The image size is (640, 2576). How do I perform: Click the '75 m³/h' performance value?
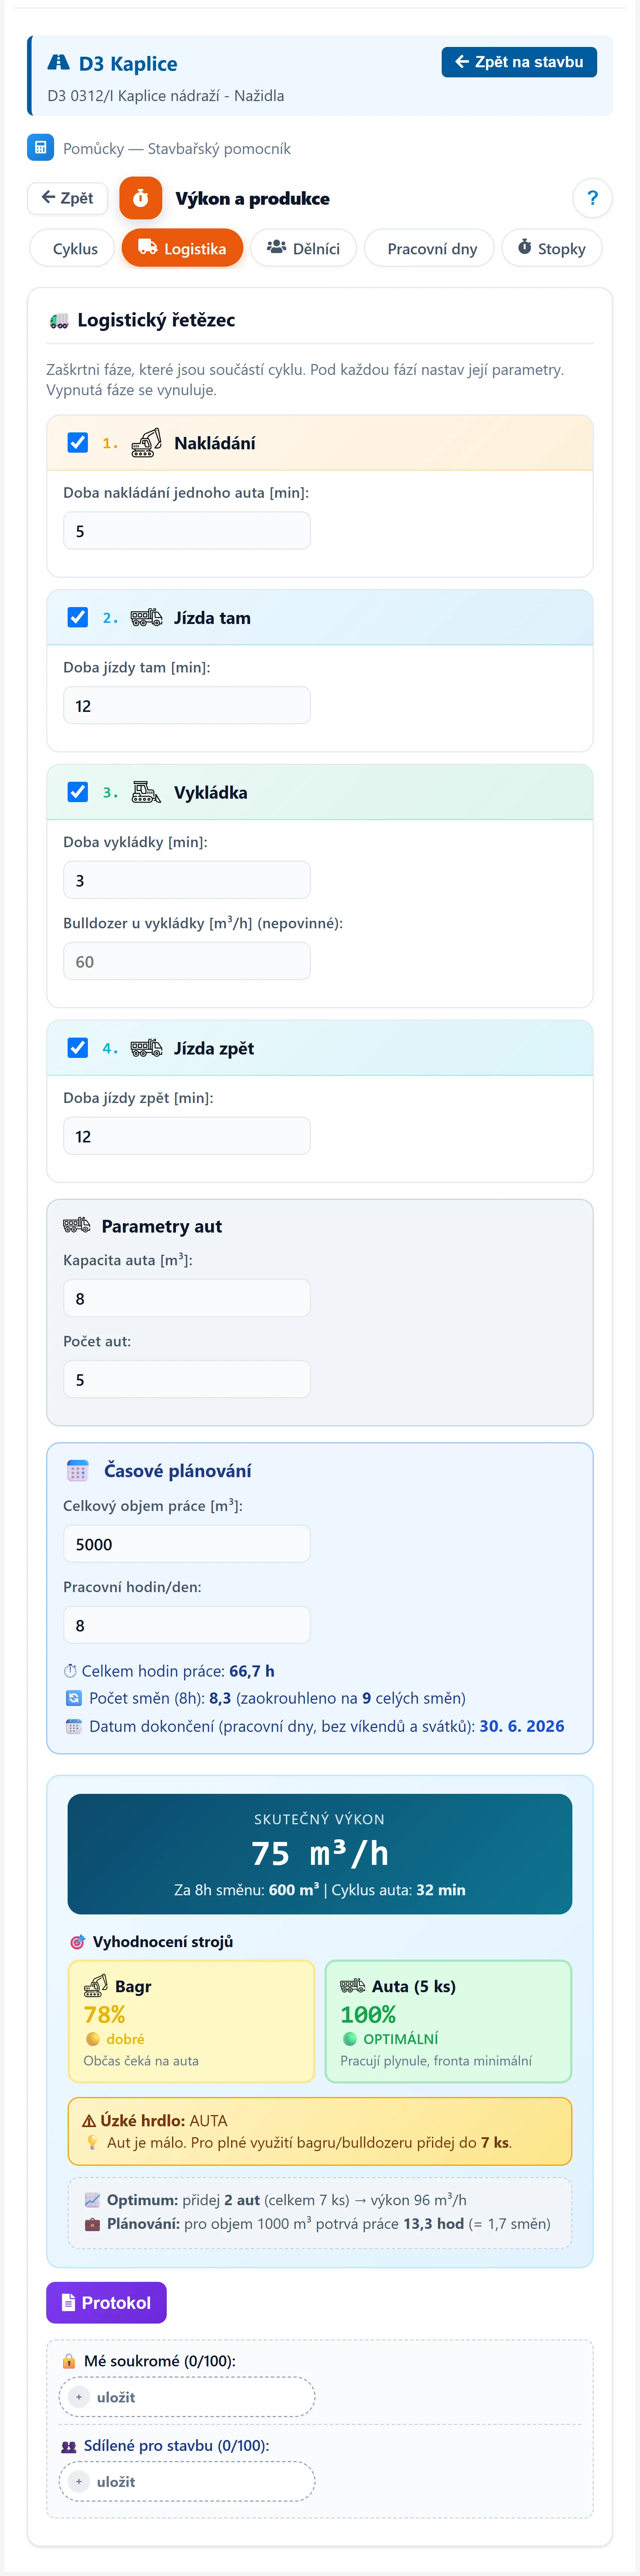(320, 1854)
